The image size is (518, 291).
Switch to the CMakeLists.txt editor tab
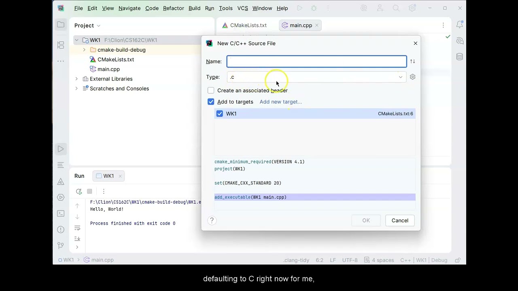pyautogui.click(x=244, y=25)
